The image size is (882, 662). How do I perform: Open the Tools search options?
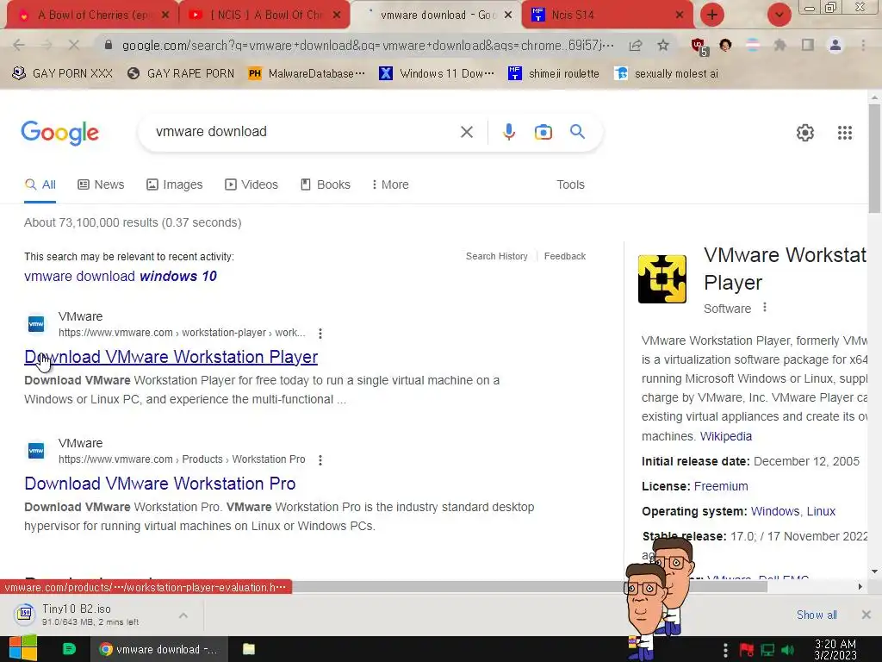570,184
